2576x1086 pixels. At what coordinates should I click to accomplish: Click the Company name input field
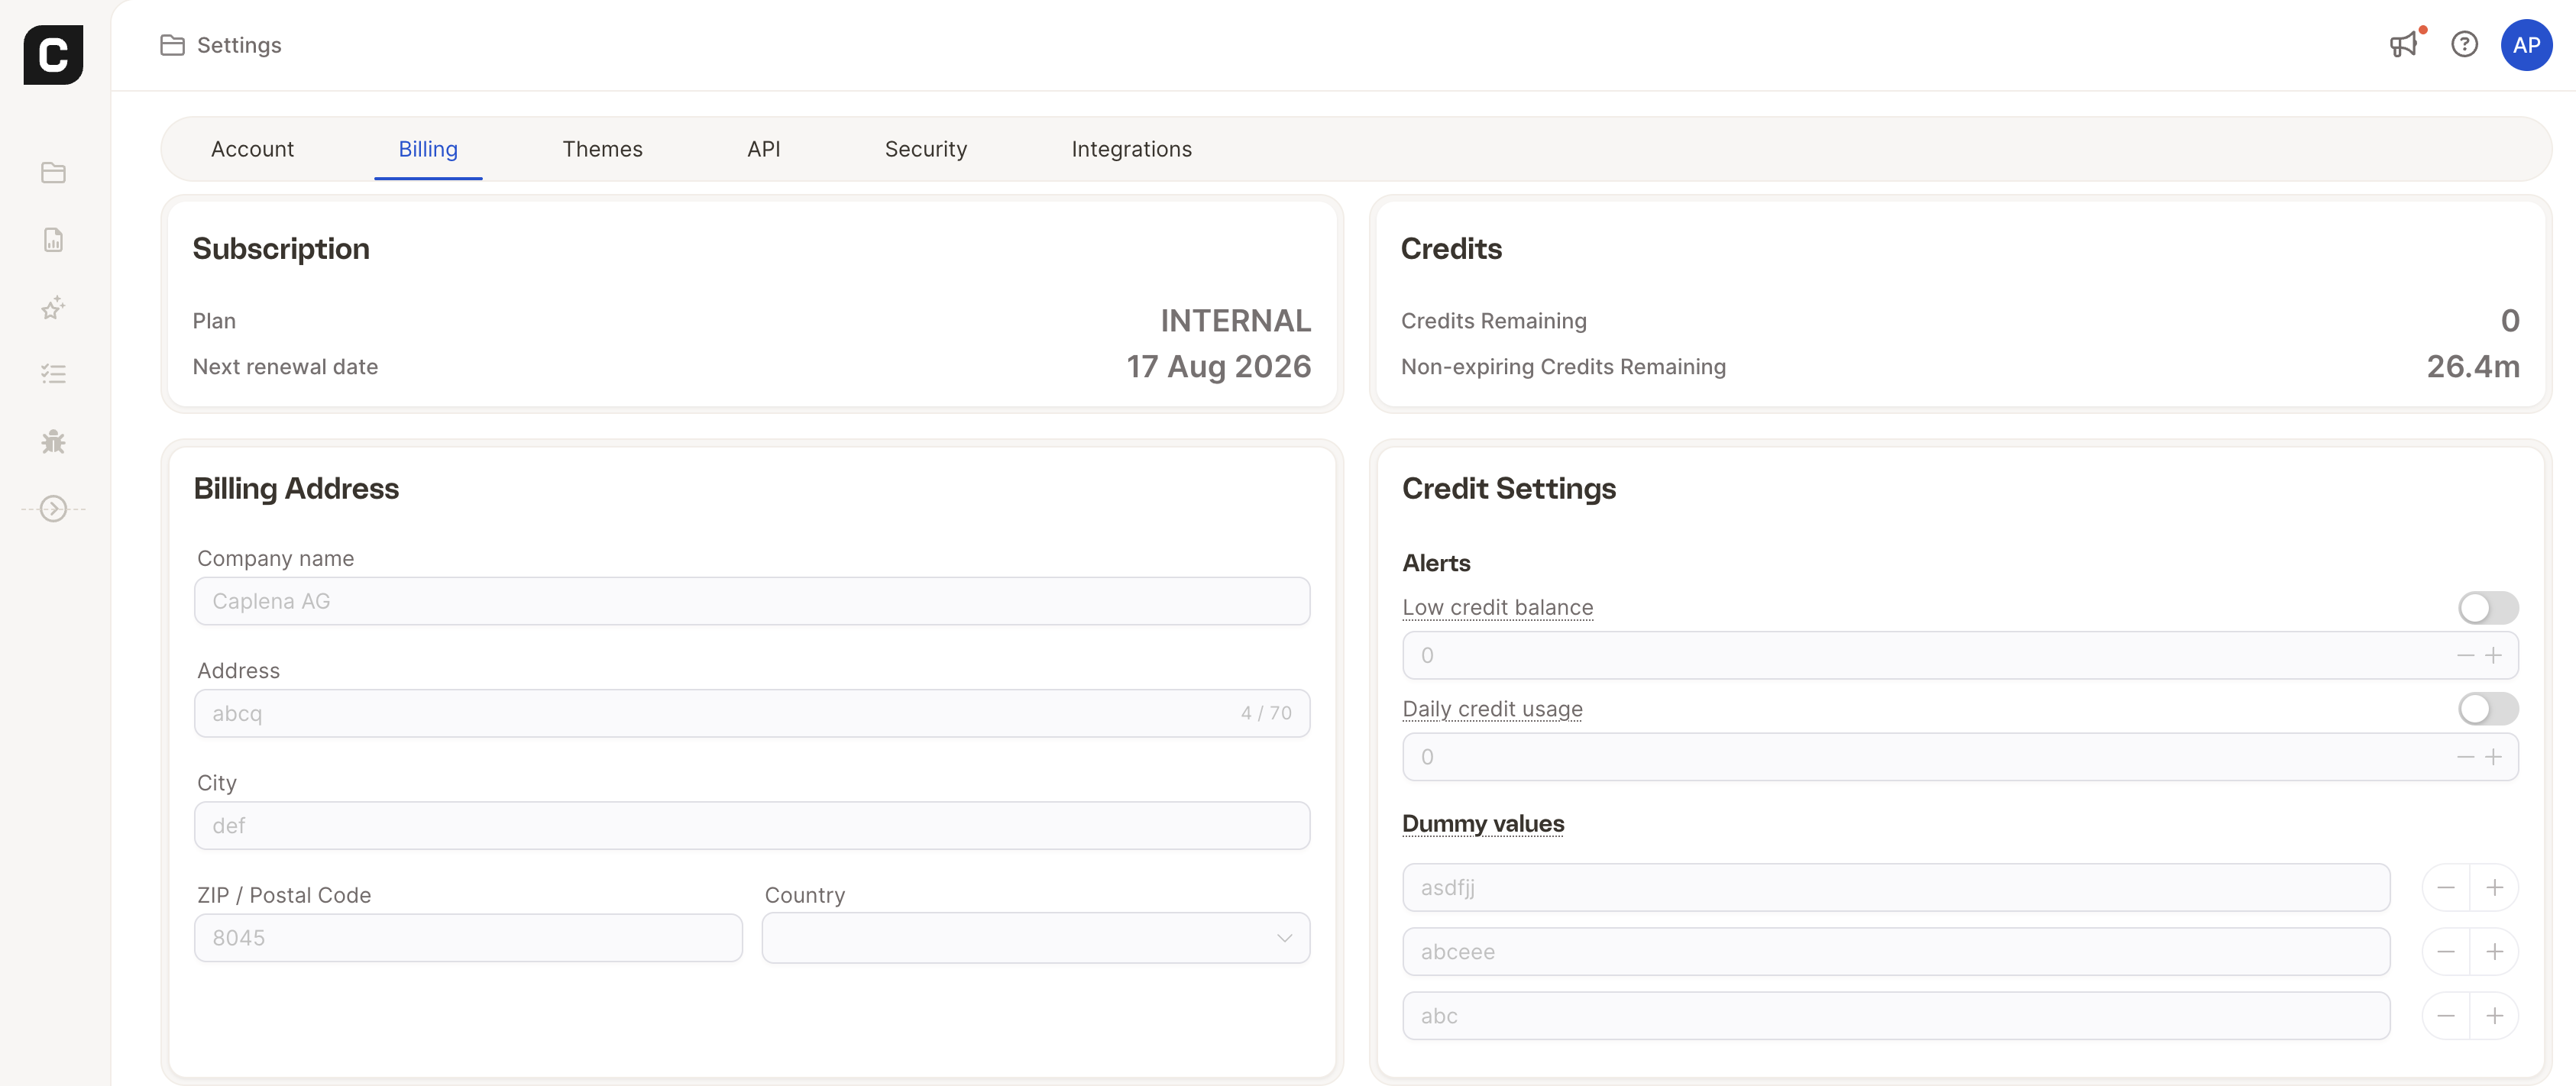[x=752, y=601]
